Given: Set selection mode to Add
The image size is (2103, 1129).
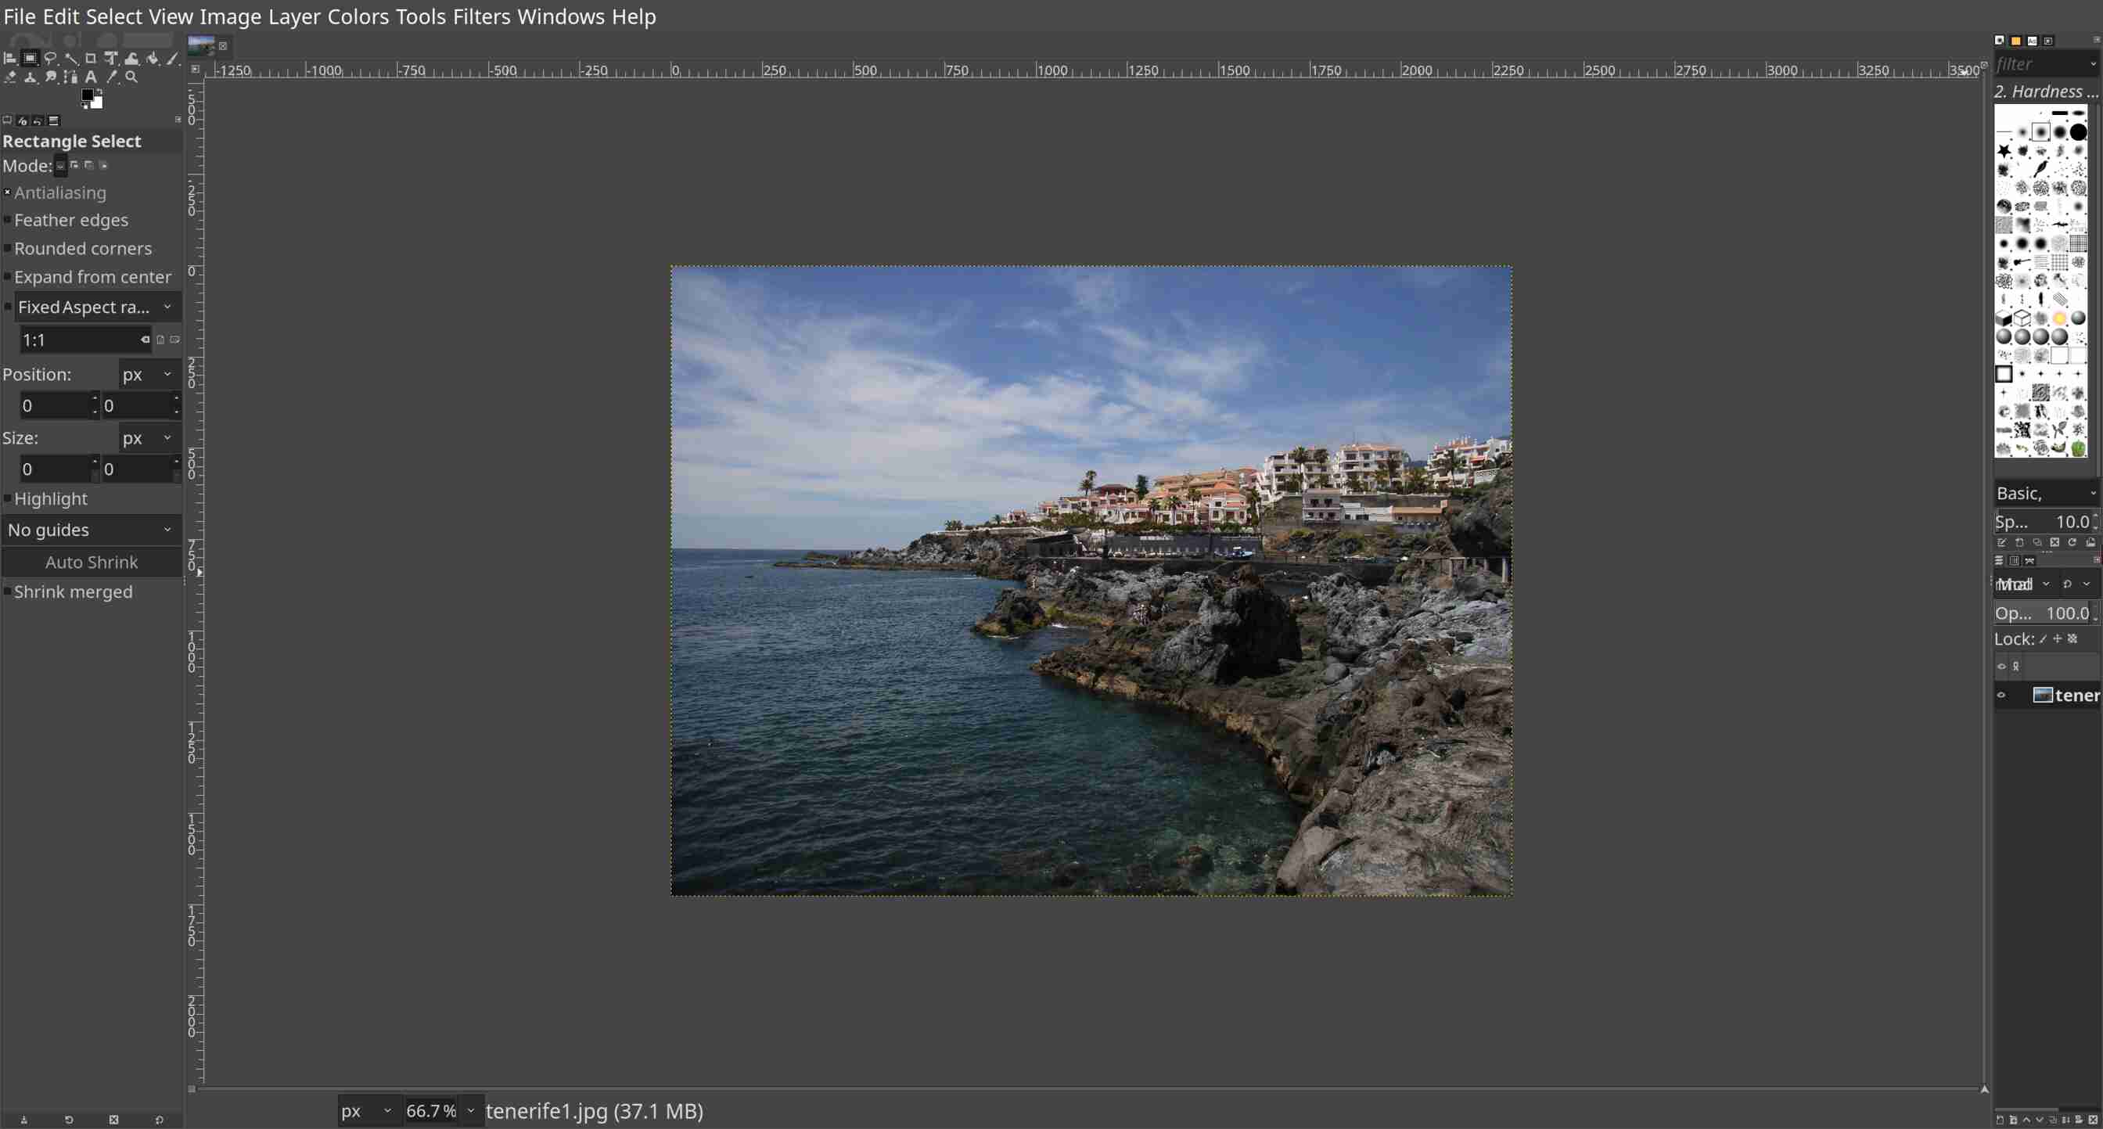Looking at the screenshot, I should [x=74, y=166].
